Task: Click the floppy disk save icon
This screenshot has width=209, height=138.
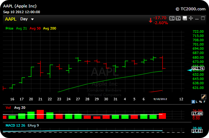Action: pyautogui.click(x=184, y=18)
